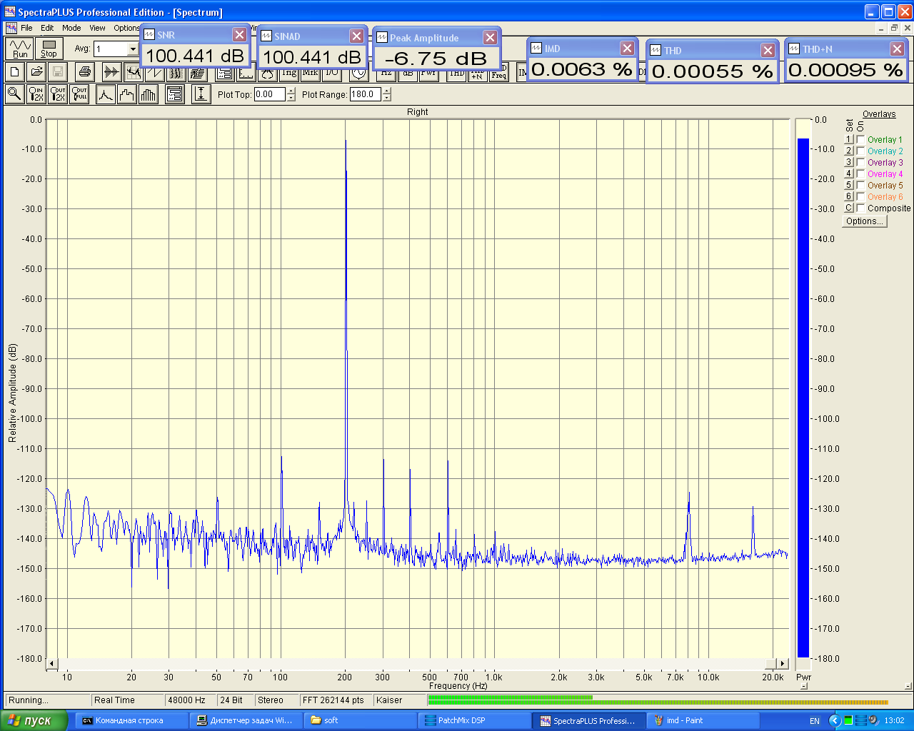Toggle the Overlay 4 checkbox on
This screenshot has height=731, width=914.
(x=861, y=174)
